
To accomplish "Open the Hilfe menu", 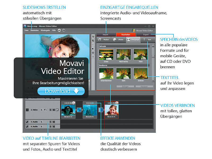I will 54,30.
